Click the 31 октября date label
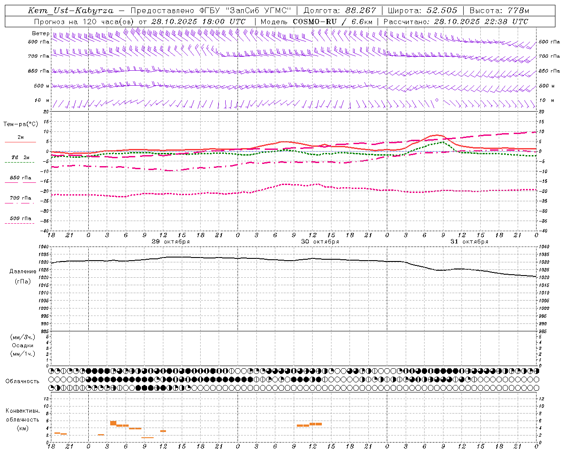Image resolution: width=562 pixels, height=450 pixels. (469, 242)
